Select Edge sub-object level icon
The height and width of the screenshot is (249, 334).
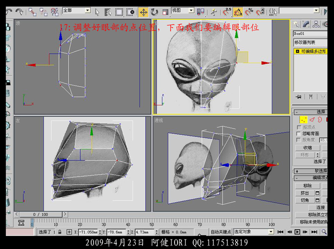pos(312,120)
